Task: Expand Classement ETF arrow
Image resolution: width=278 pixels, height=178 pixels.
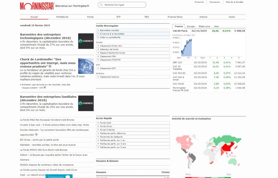Action: 98,68
